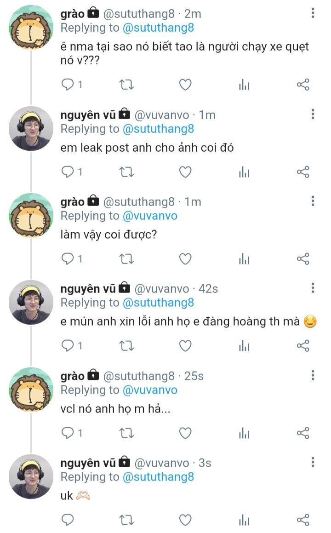This screenshot has height=533, width=331.
Task: Open @vuvanvo mention in "làm vậy coi được?" tweet
Action: pyautogui.click(x=149, y=216)
